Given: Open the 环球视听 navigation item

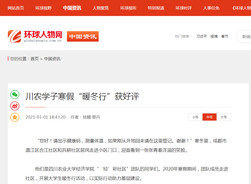Looking at the screenshot, I should coord(128,8).
